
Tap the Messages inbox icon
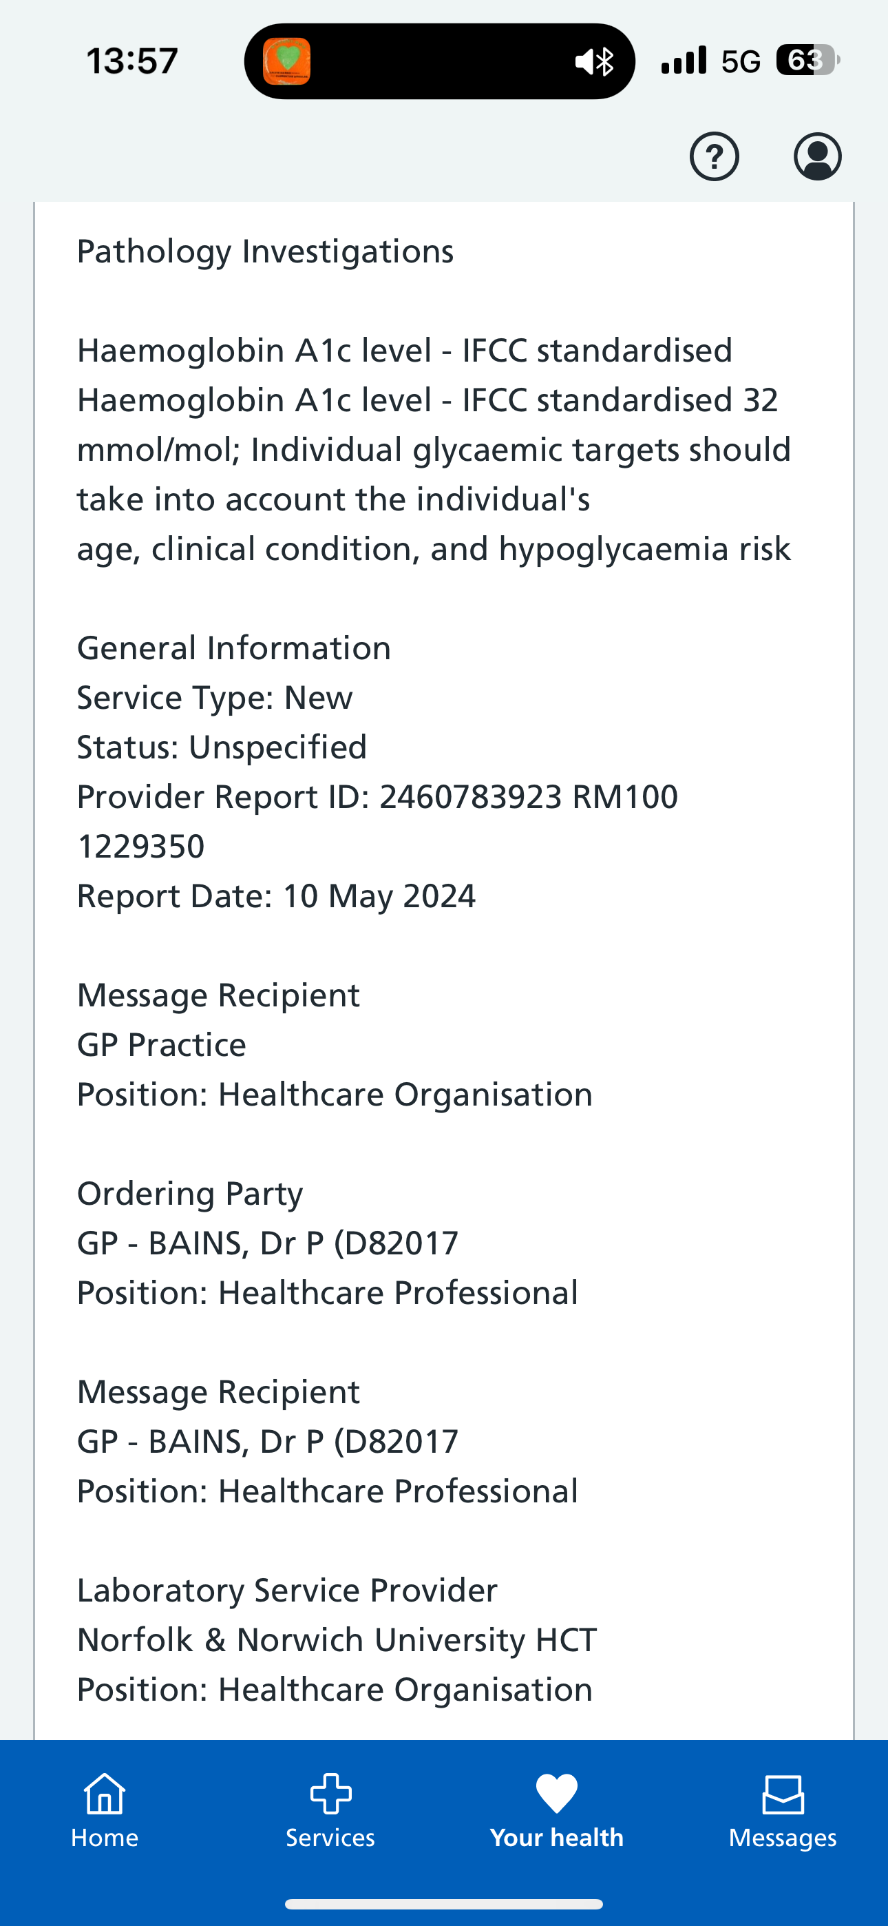coord(783,1794)
